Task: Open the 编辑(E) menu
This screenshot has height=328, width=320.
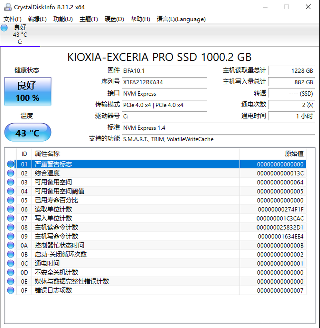Action: [x=37, y=19]
